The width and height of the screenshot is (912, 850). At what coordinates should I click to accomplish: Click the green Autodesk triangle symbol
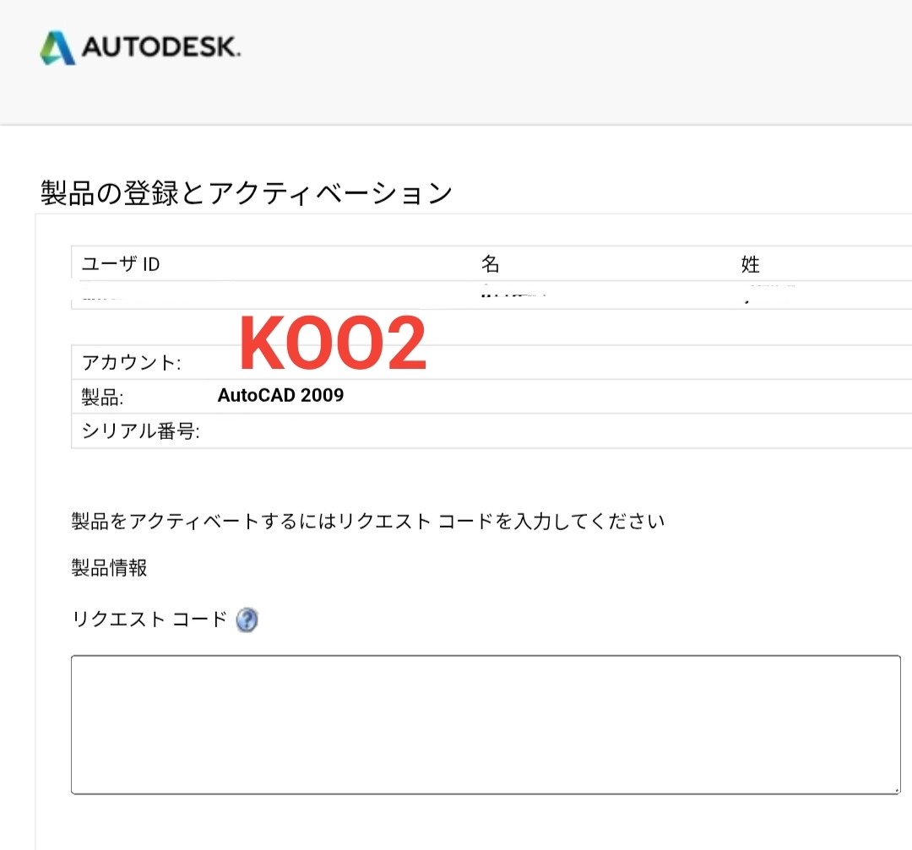(x=57, y=48)
